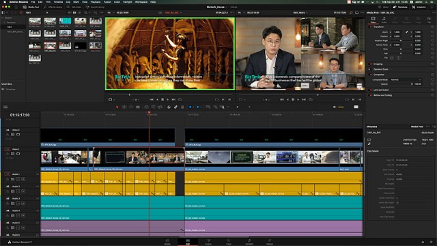Image resolution: width=437 pixels, height=246 pixels.
Task: Open the Inspector panel from top bar
Action: (419, 7)
